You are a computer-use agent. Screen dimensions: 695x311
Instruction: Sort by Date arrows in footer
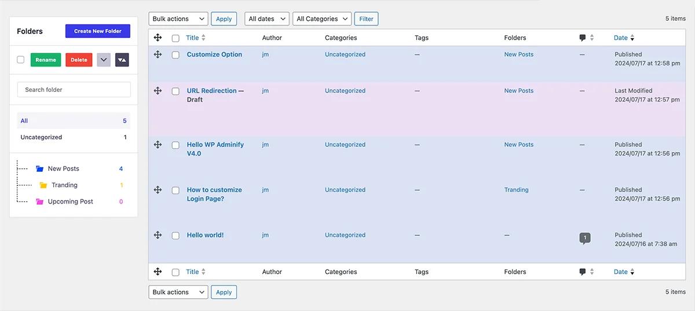coord(632,272)
